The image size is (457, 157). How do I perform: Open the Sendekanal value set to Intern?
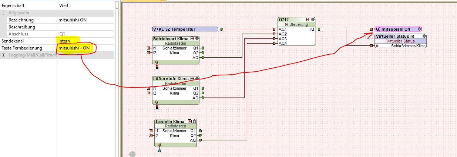click(x=85, y=41)
